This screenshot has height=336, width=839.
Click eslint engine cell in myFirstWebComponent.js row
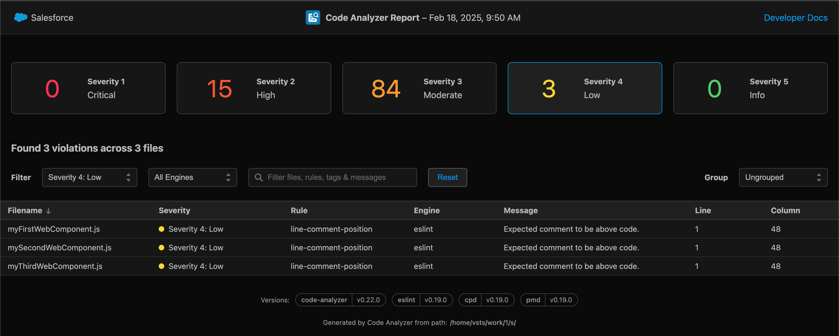click(x=423, y=229)
